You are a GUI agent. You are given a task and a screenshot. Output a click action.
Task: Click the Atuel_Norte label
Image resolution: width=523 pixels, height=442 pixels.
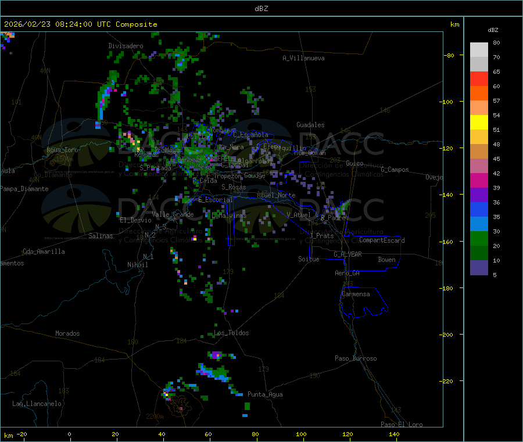(x=276, y=195)
